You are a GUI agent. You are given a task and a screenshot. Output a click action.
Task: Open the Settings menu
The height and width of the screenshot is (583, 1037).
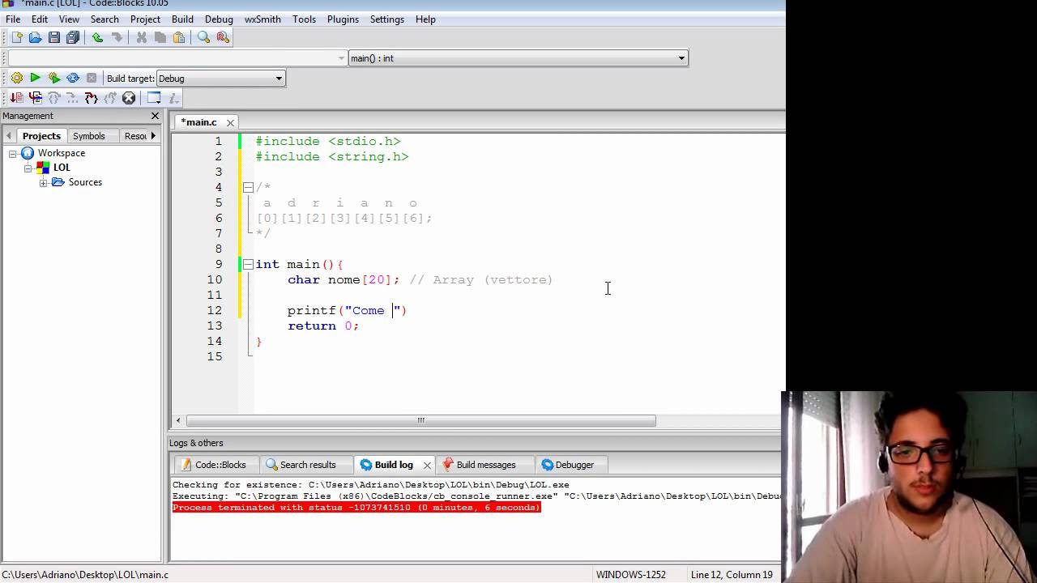[x=386, y=19]
